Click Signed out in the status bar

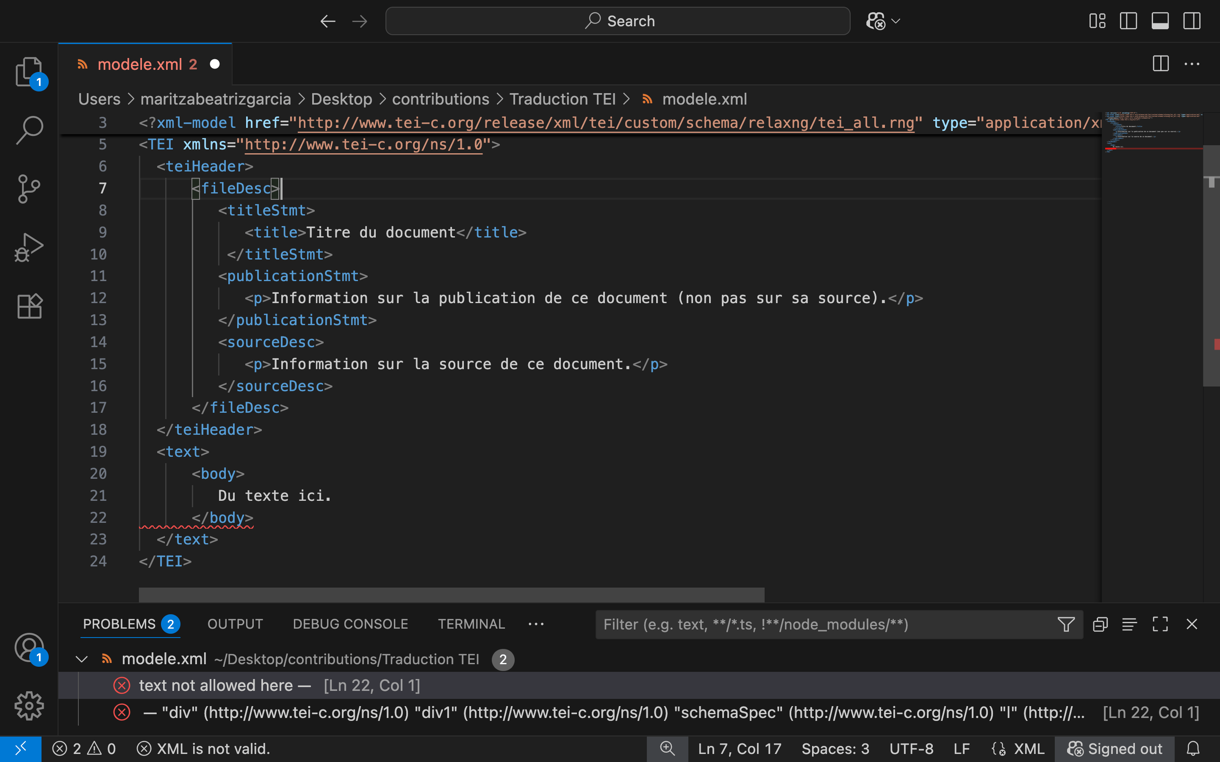[x=1114, y=748]
